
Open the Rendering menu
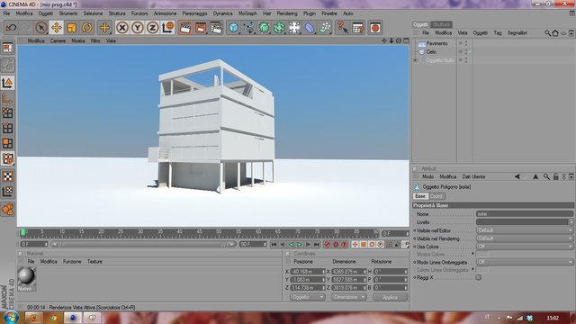click(287, 13)
